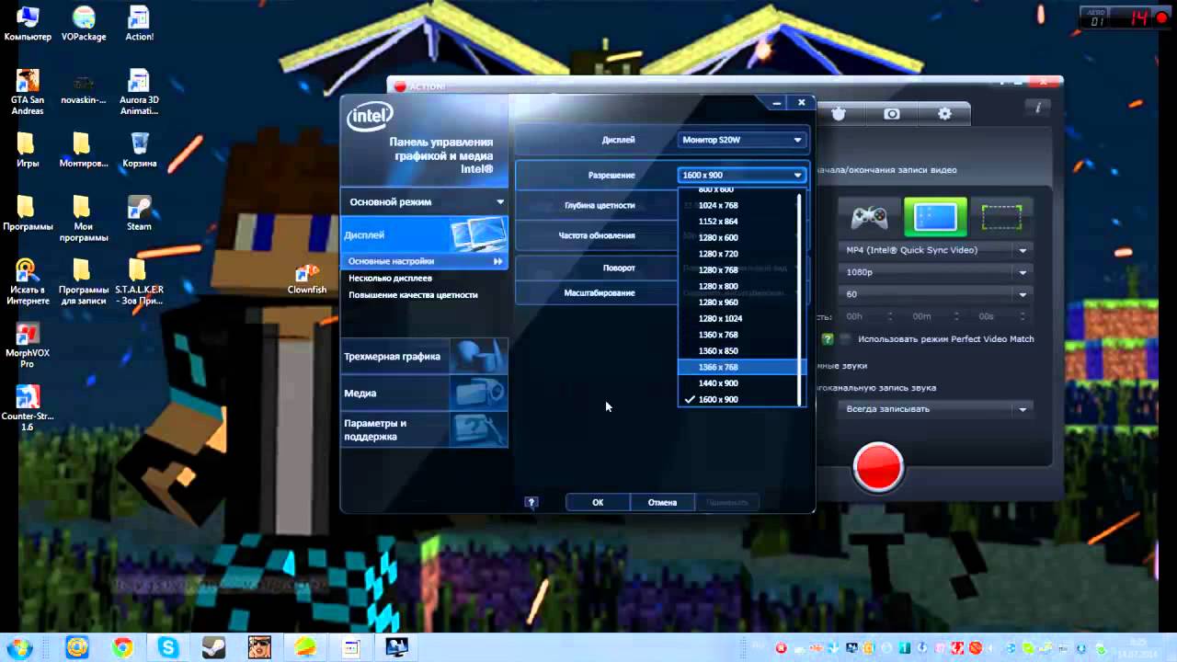Open the Медиа section
Viewport: 1177px width, 662px height.
424,393
